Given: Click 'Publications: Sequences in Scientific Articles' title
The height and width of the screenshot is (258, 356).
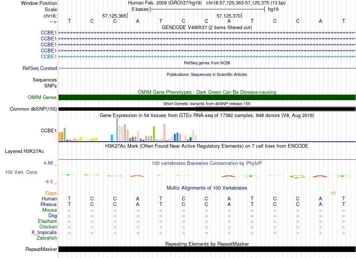Looking at the screenshot, I should pyautogui.click(x=207, y=74).
